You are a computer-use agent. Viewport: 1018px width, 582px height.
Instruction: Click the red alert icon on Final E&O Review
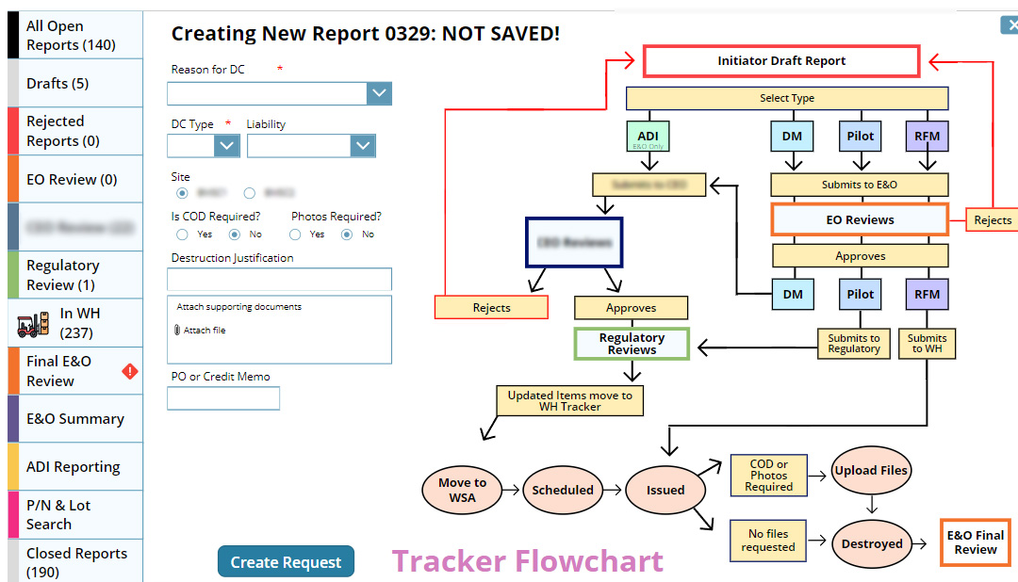[x=130, y=372]
